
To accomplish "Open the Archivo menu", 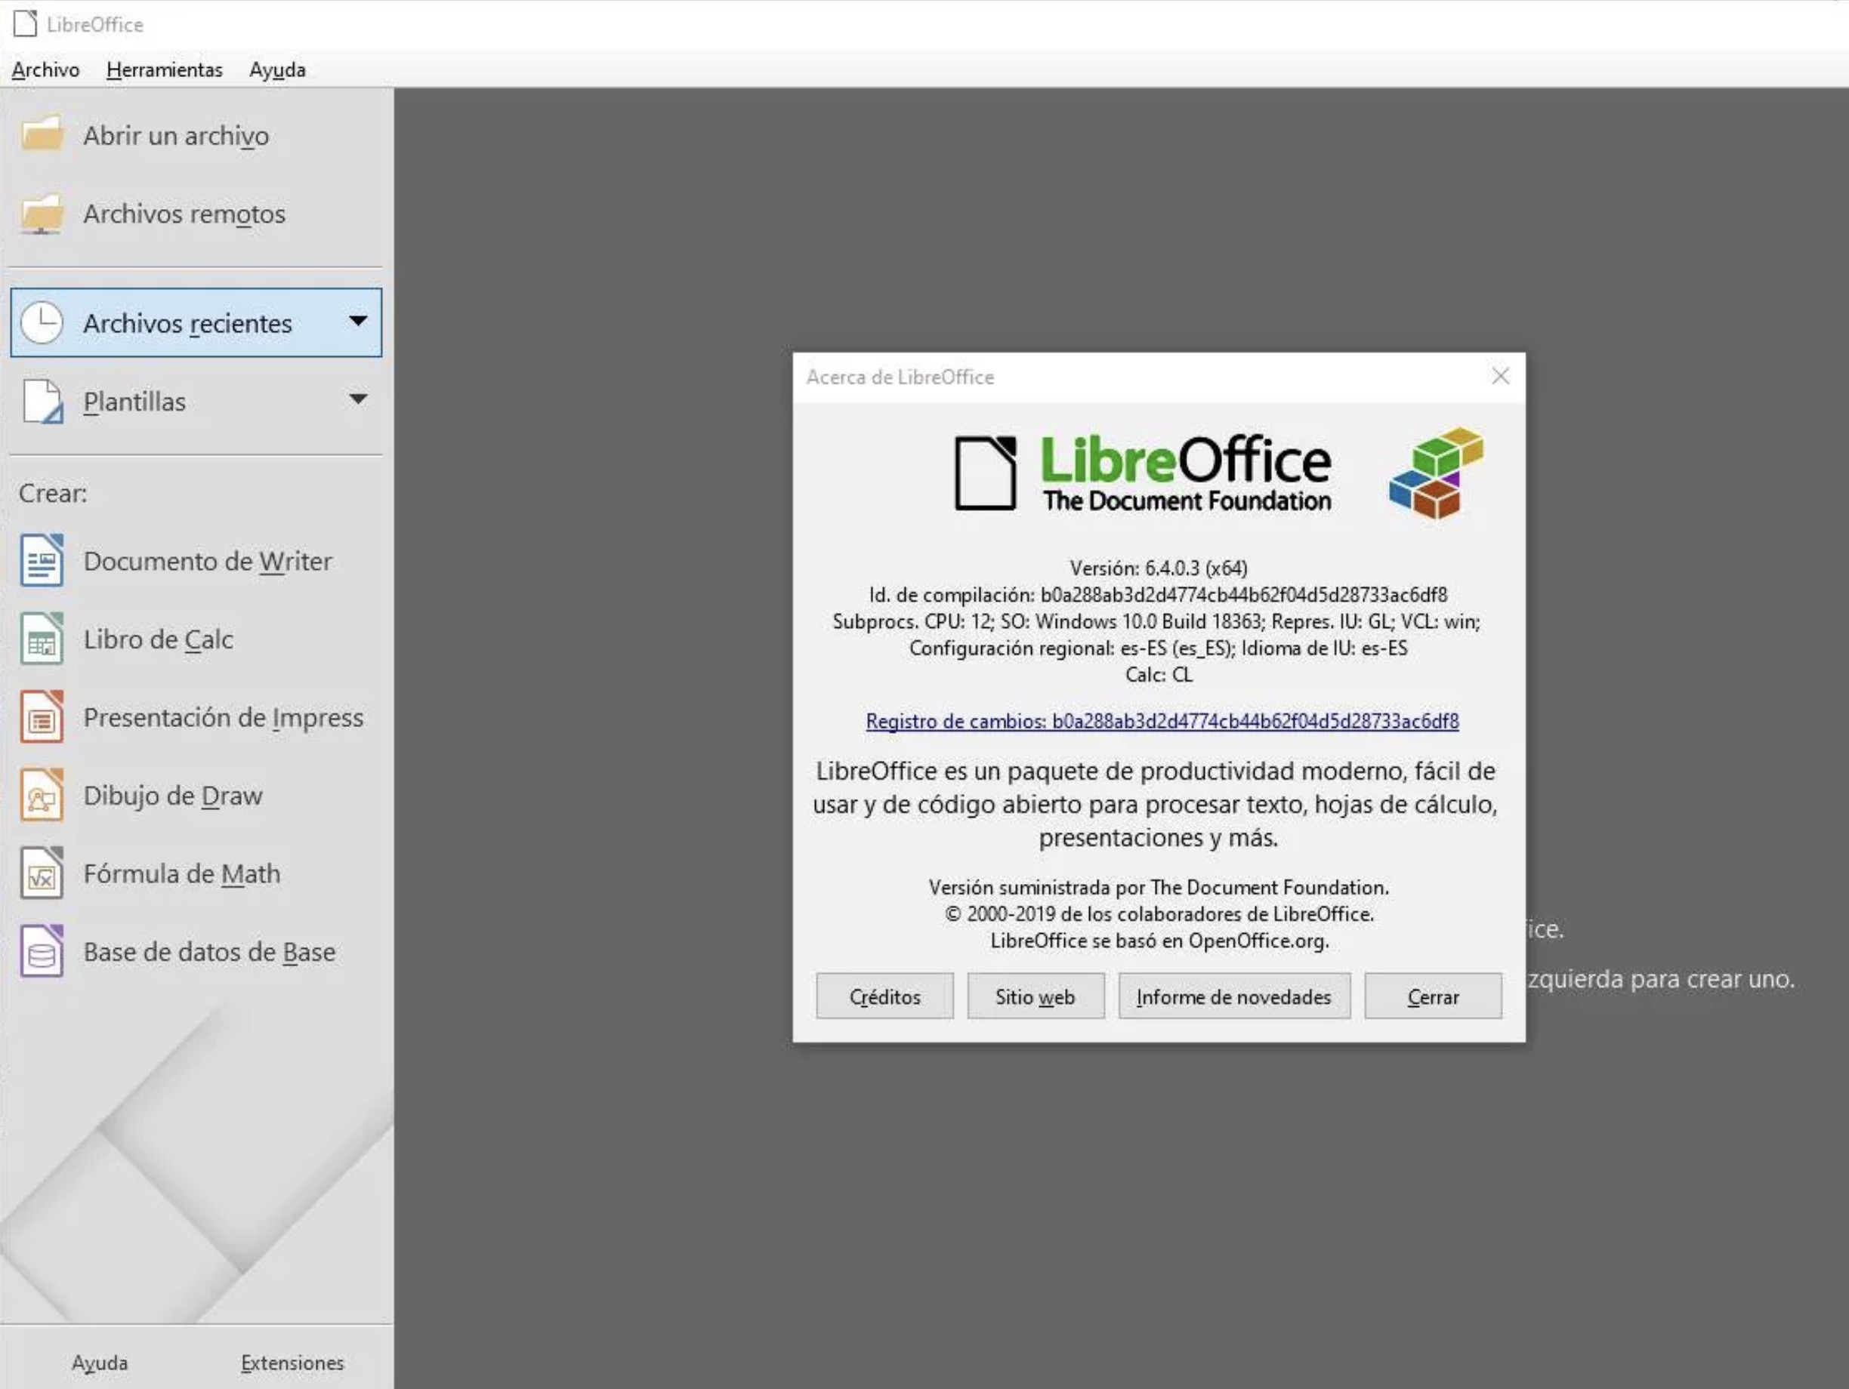I will coord(46,69).
